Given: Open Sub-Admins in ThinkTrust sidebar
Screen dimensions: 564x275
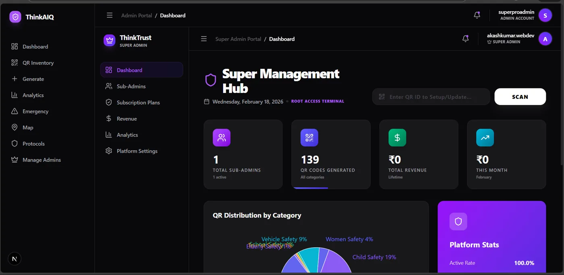Looking at the screenshot, I should coord(141,86).
